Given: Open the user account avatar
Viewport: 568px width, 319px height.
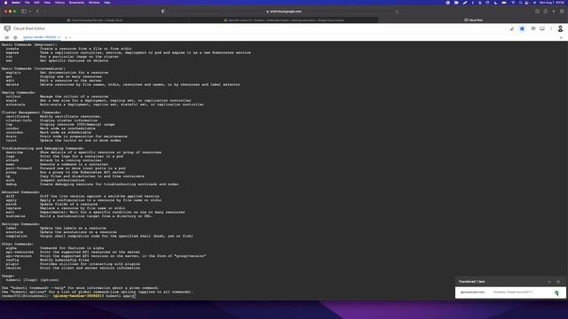Looking at the screenshot, I should pyautogui.click(x=560, y=28).
